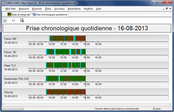Open the Journaux menu
The height and width of the screenshot is (112, 174).
click(59, 9)
